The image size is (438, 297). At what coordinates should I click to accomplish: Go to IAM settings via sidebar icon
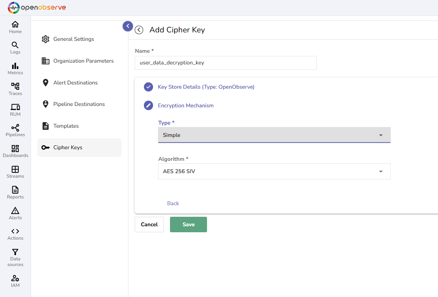coord(15,281)
